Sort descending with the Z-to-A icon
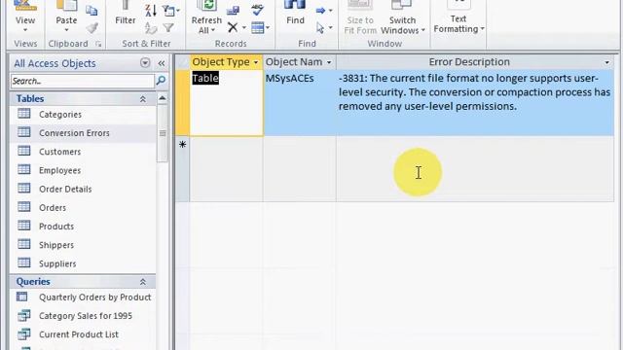 coord(151,11)
